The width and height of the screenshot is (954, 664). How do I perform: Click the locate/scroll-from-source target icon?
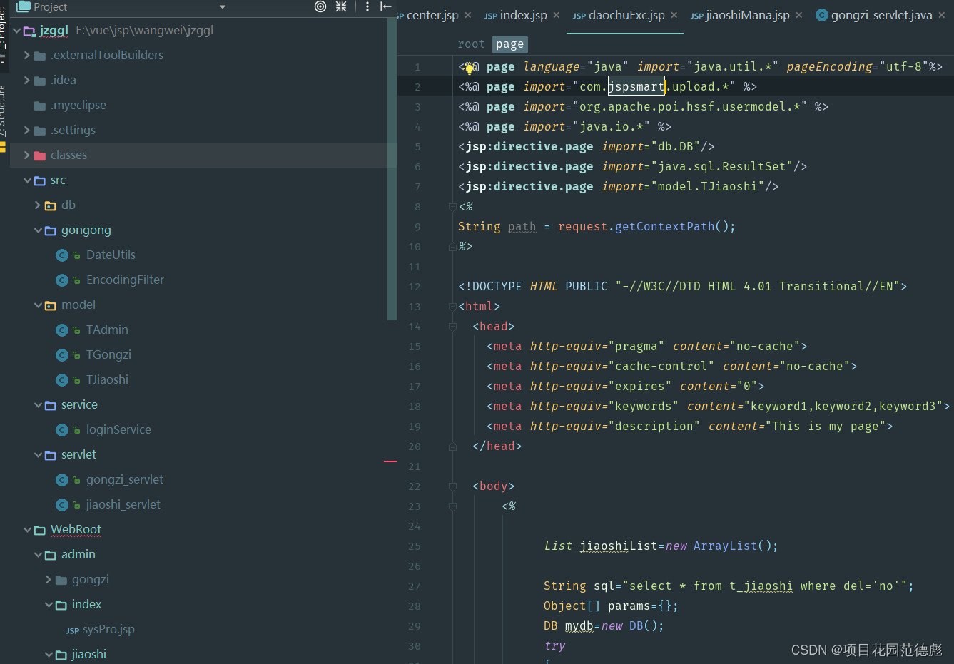click(320, 6)
